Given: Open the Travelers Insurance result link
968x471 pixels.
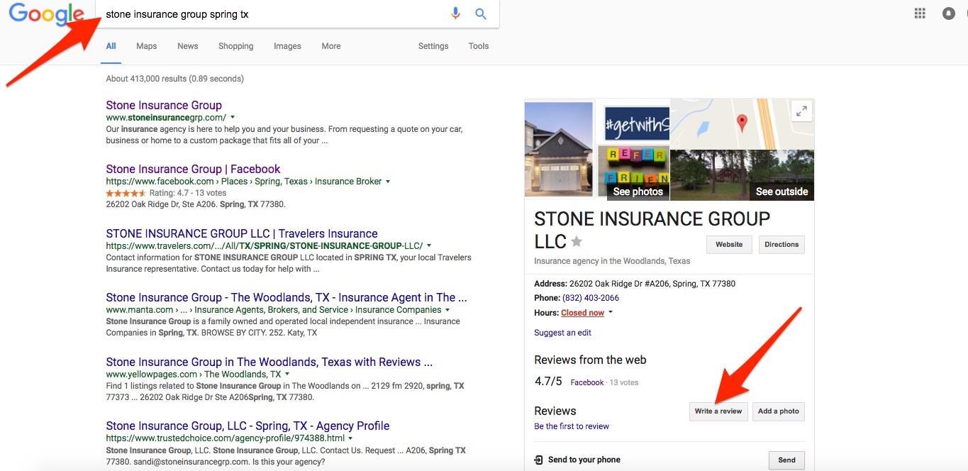Looking at the screenshot, I should pos(242,233).
